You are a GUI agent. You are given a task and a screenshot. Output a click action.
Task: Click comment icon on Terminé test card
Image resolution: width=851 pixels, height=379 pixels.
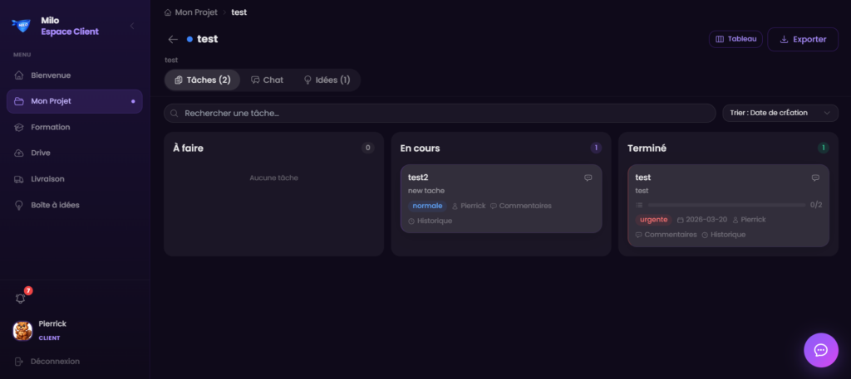[x=814, y=177]
